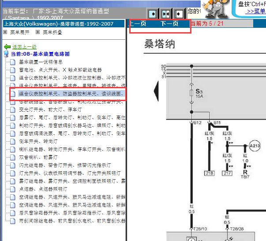Image resolution: width=266 pixels, height=241 pixels.
Task: Open the >>菜单 link at top right
Action: pyautogui.click(x=256, y=11)
